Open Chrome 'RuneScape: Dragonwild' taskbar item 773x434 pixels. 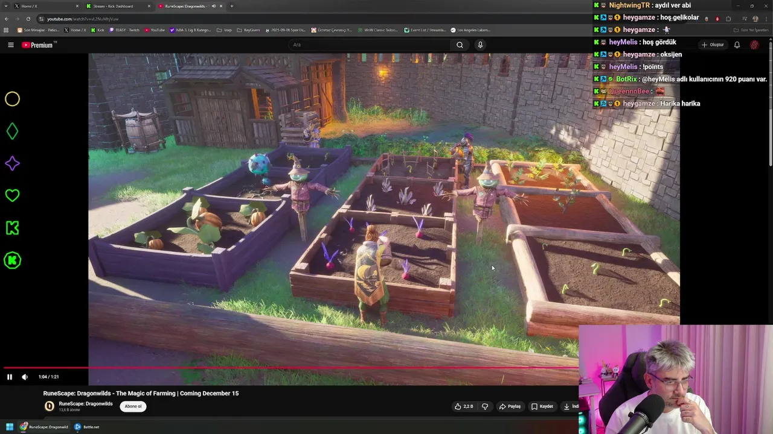tap(43, 427)
